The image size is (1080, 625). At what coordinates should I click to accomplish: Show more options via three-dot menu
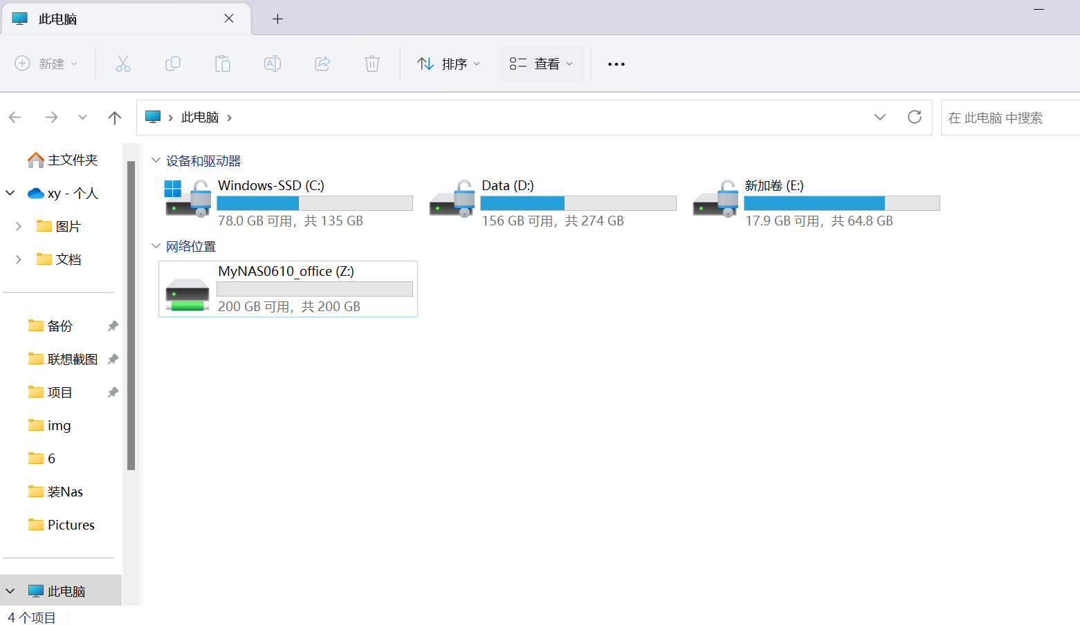click(616, 64)
